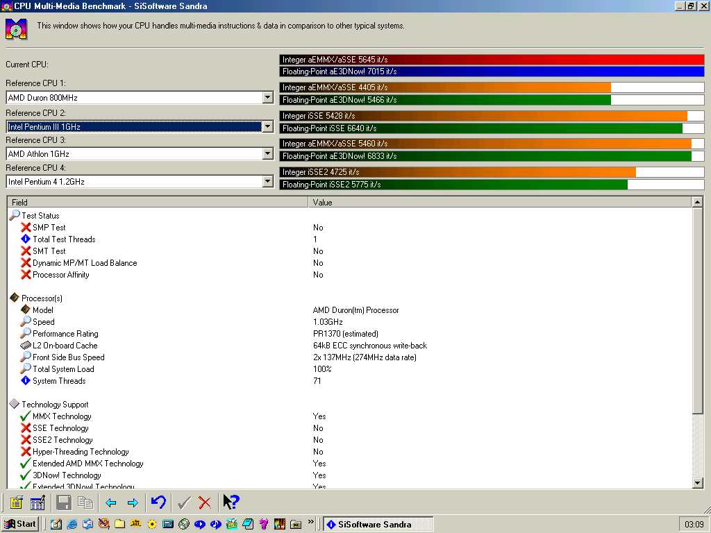
Task: Click the list scroll up arrow
Action: click(x=697, y=202)
